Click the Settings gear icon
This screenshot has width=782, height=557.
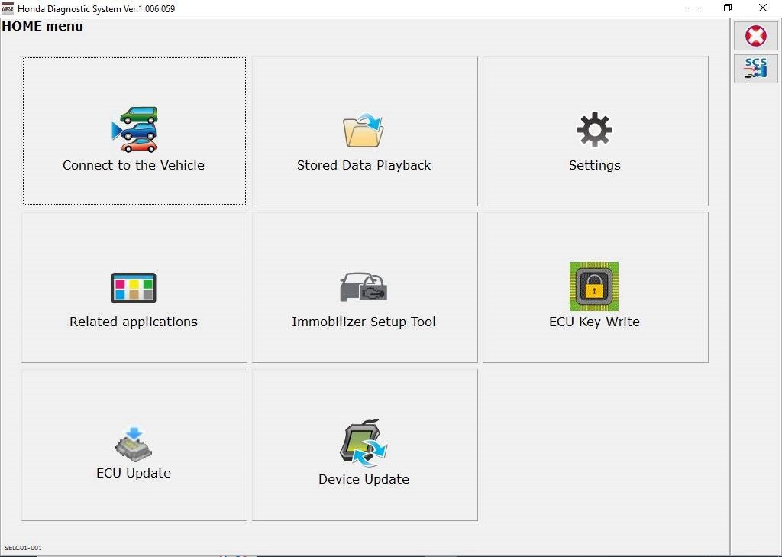tap(594, 130)
